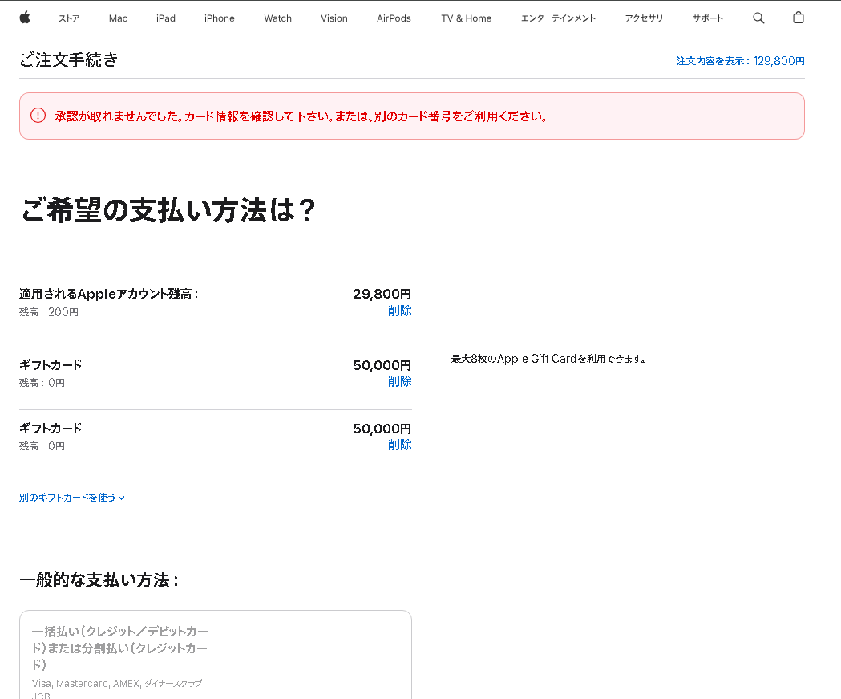Click the Apple logo icon
841x699 pixels.
click(x=25, y=18)
